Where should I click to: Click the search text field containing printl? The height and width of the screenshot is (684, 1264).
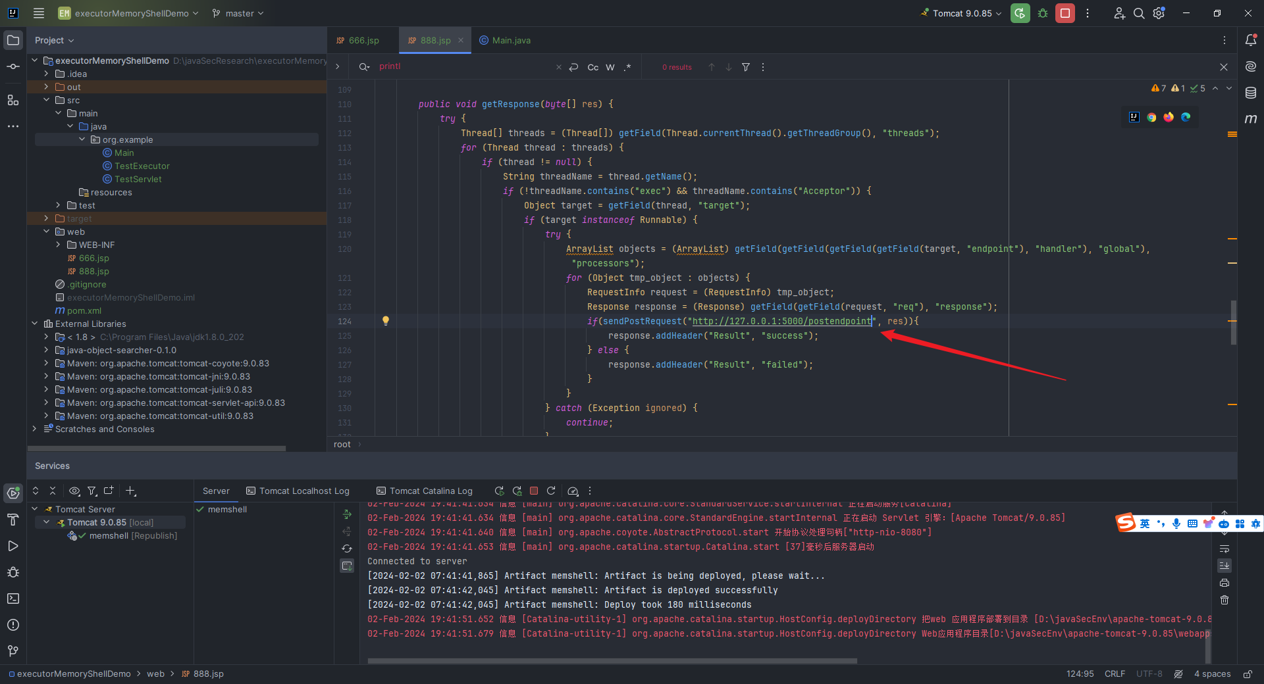464,66
